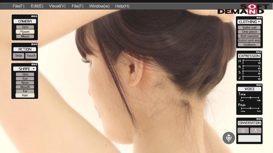The height and width of the screenshot is (153, 273).
Task: Click the Tone slider handle
Action: tap(250, 97)
